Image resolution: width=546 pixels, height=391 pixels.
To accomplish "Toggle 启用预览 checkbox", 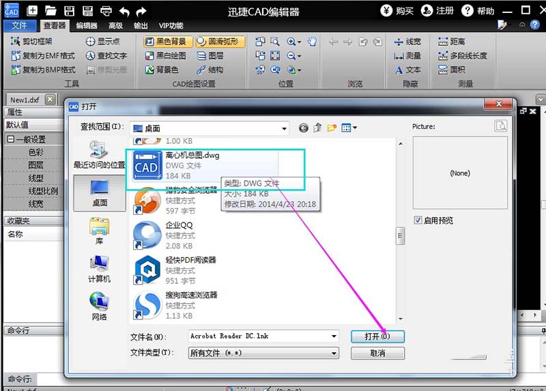I will (418, 220).
